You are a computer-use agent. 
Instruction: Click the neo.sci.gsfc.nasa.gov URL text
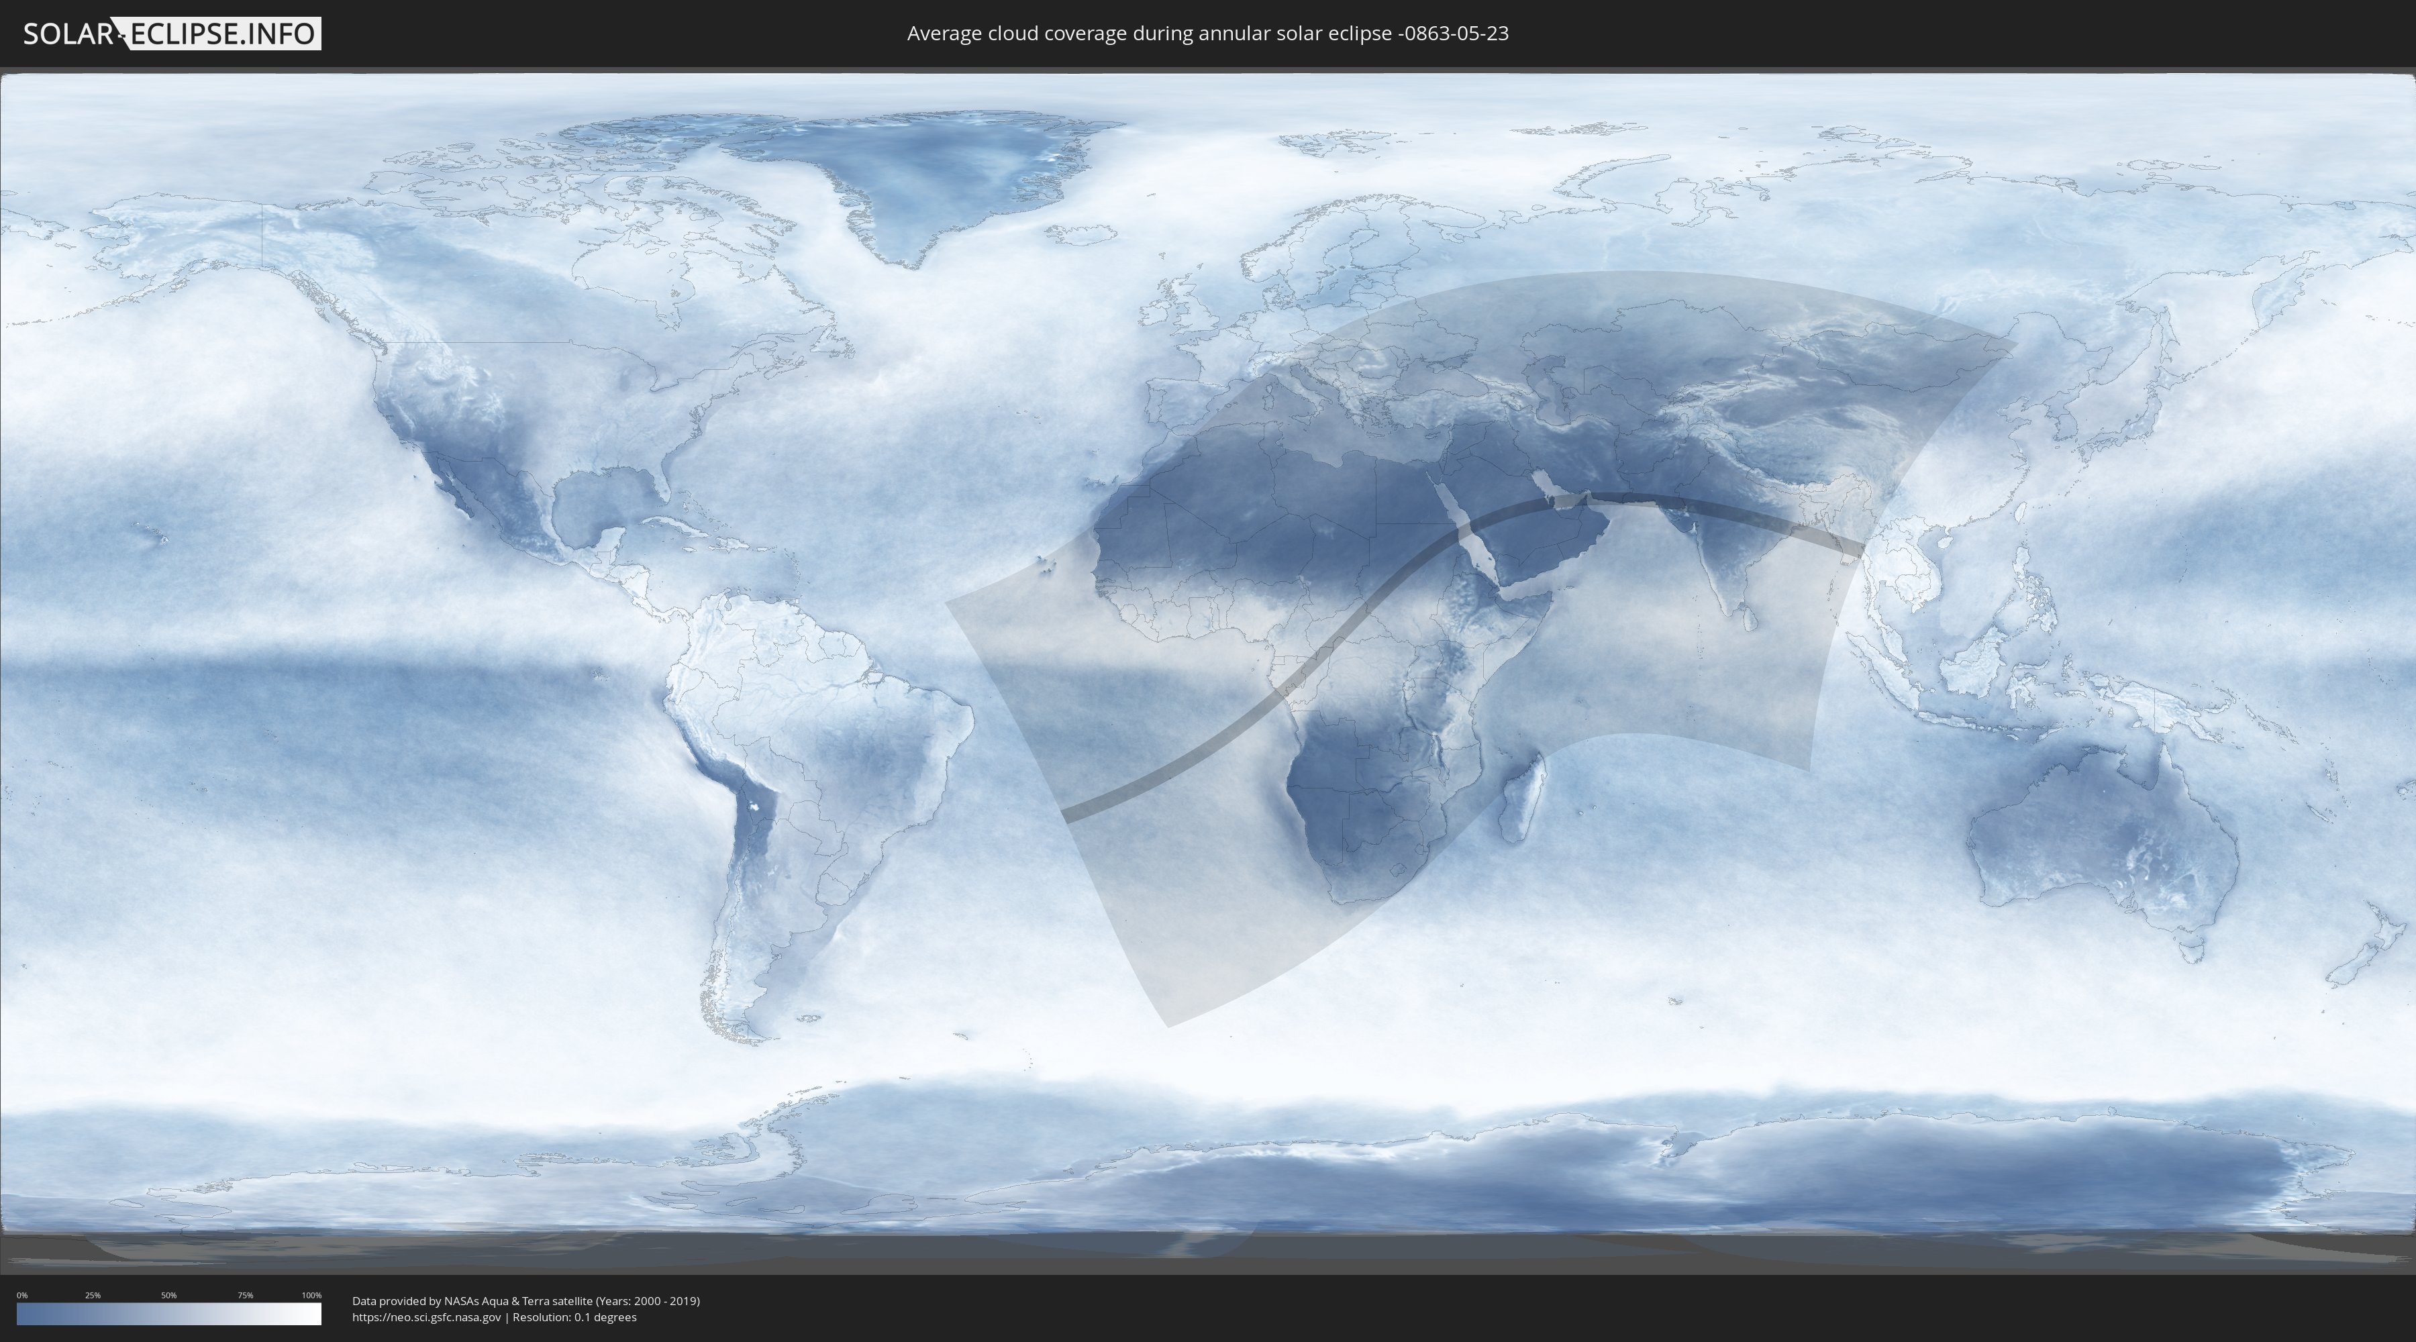427,1318
